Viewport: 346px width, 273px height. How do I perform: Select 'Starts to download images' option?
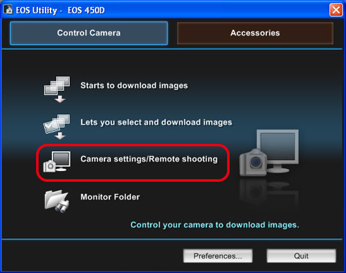click(134, 85)
